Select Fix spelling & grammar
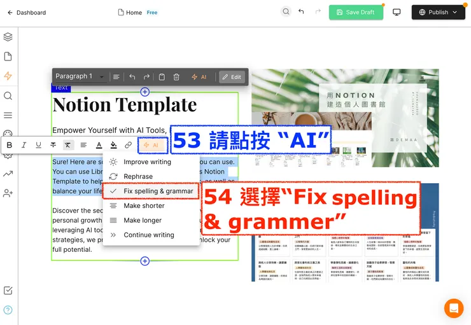Screen dimensions: 471x325 tap(151, 191)
